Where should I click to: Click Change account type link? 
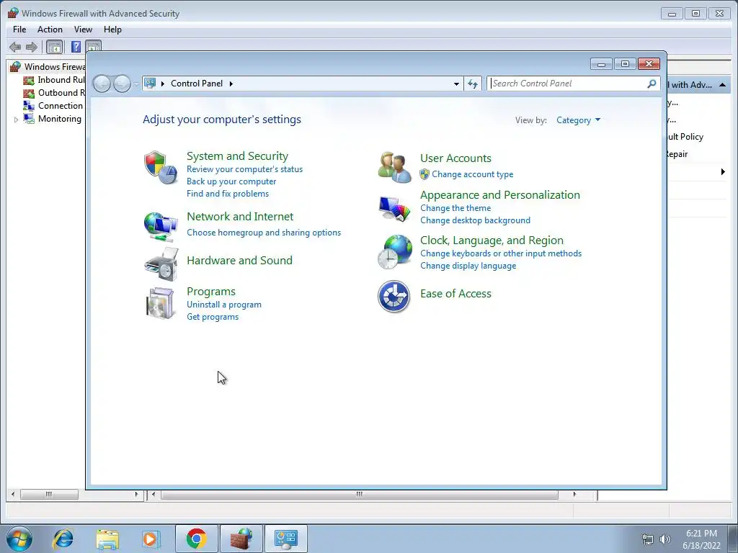coord(473,174)
